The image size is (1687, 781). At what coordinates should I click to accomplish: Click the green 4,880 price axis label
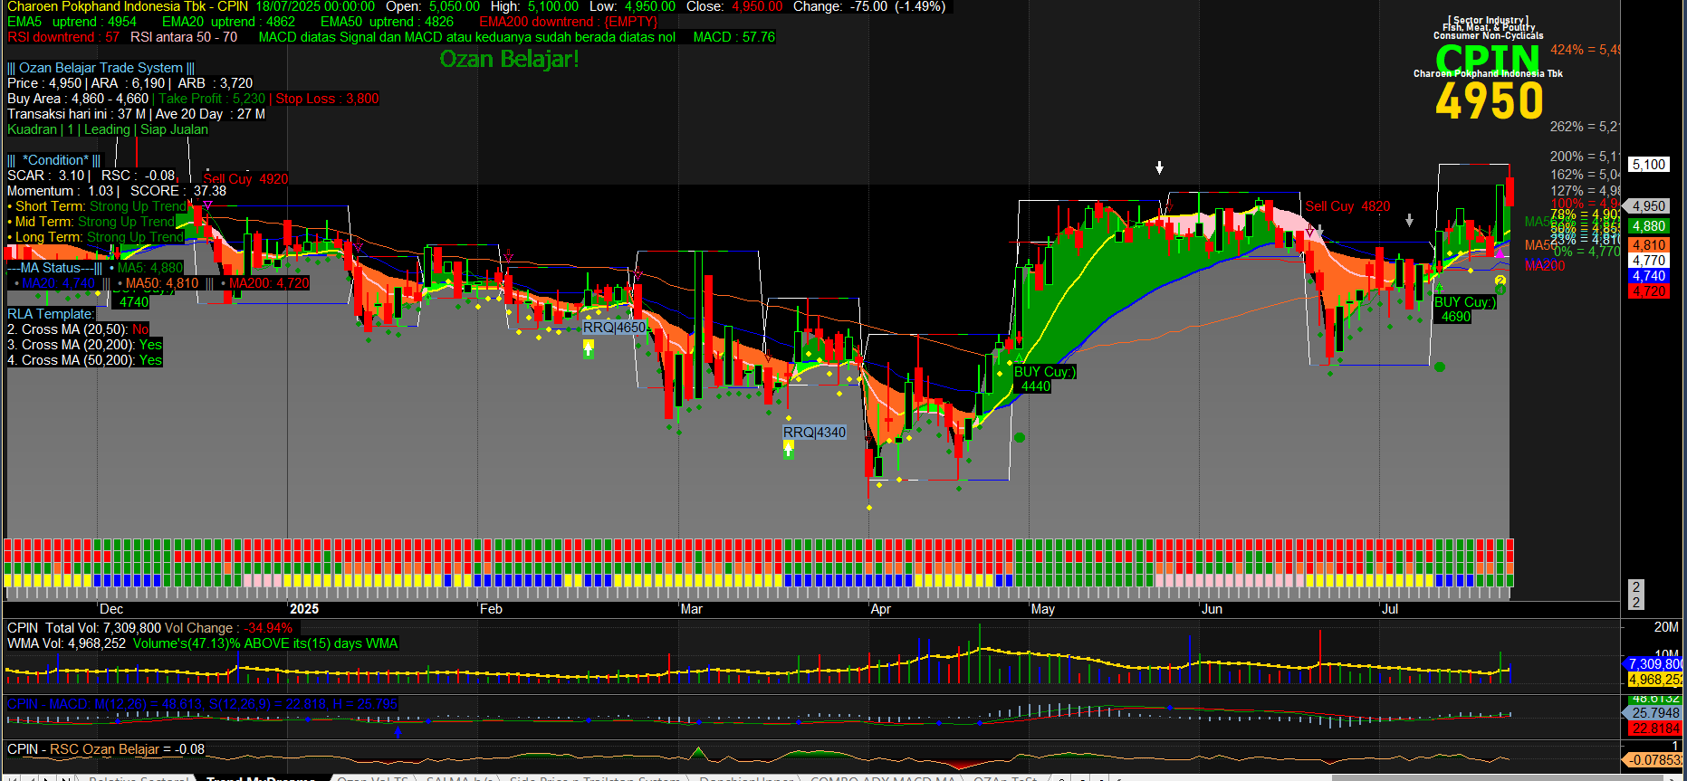point(1648,226)
